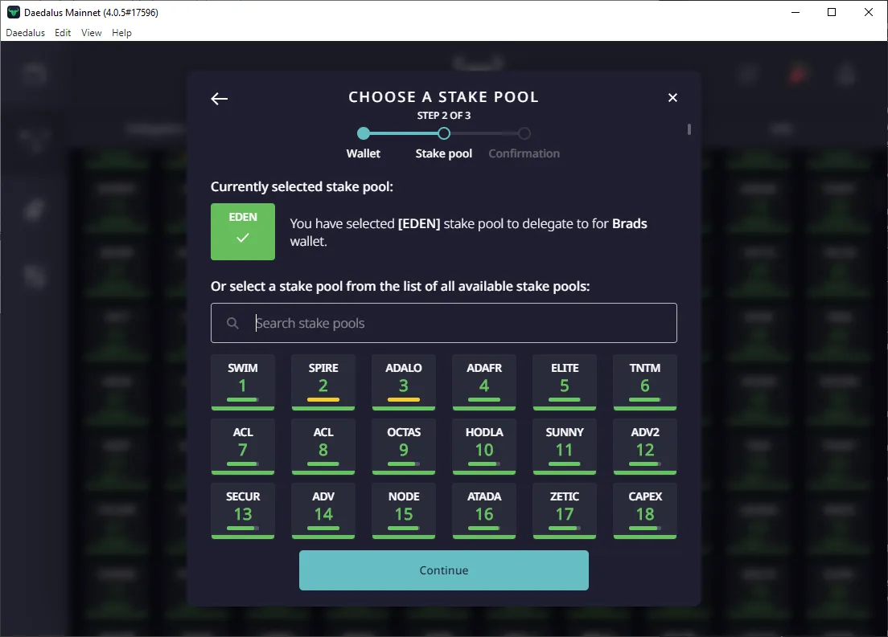Choose HODLA stake pool ranked 10
Image resolution: width=888 pixels, height=637 pixels.
[x=484, y=447]
